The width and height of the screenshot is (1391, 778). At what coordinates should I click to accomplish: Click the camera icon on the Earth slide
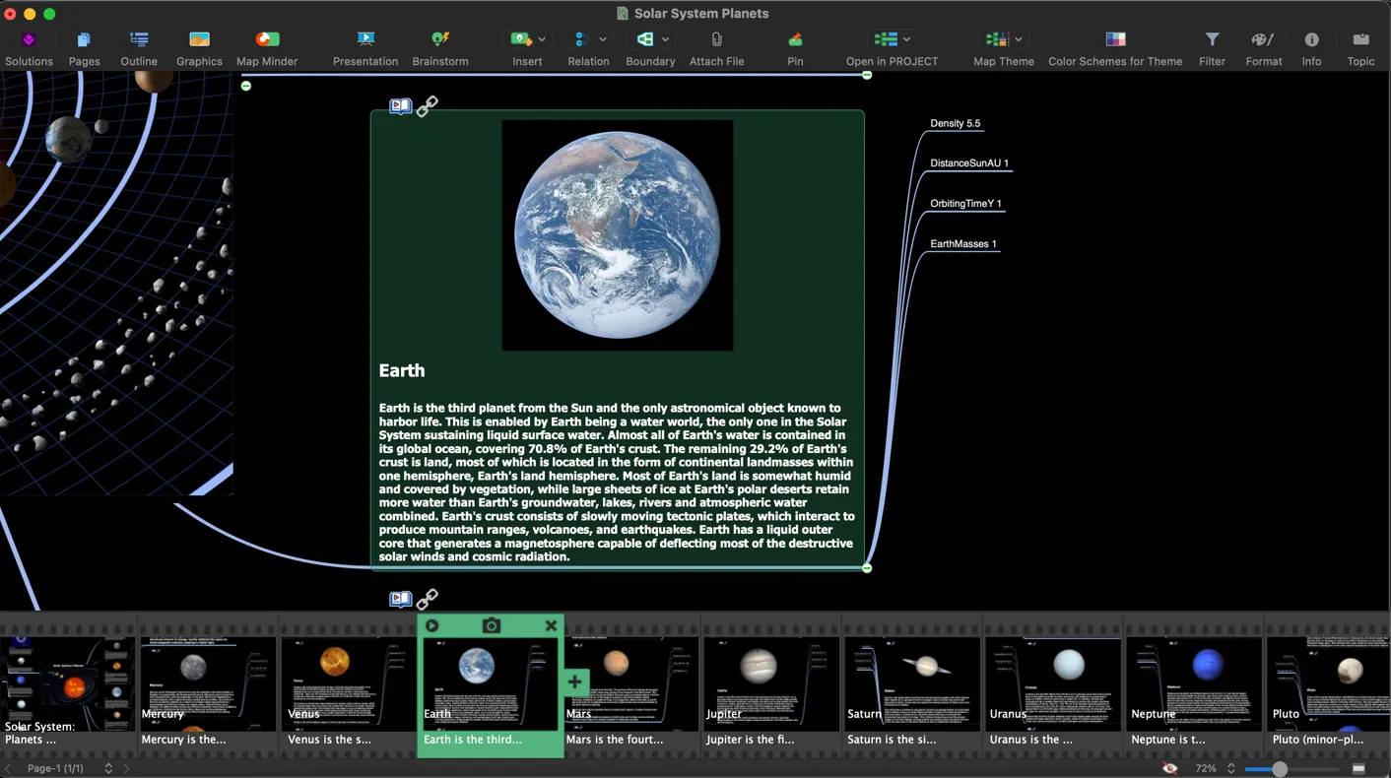pos(491,625)
